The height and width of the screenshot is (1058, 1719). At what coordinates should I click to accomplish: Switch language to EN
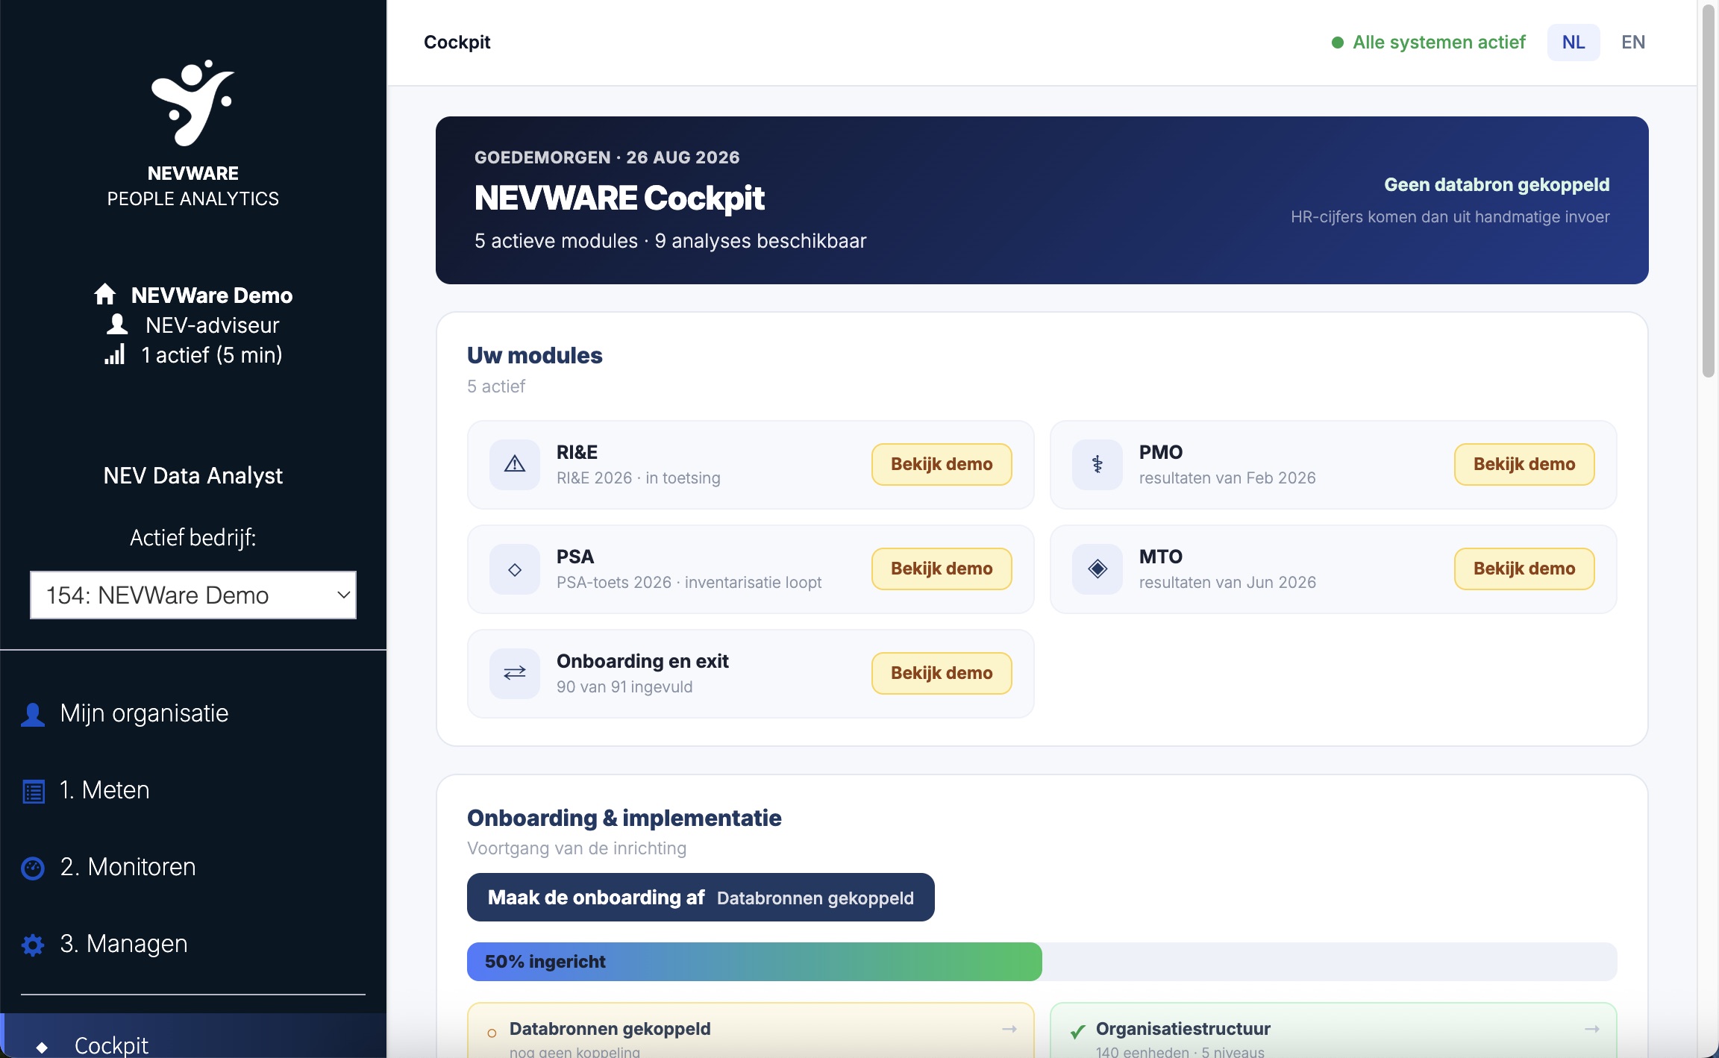pyautogui.click(x=1633, y=43)
